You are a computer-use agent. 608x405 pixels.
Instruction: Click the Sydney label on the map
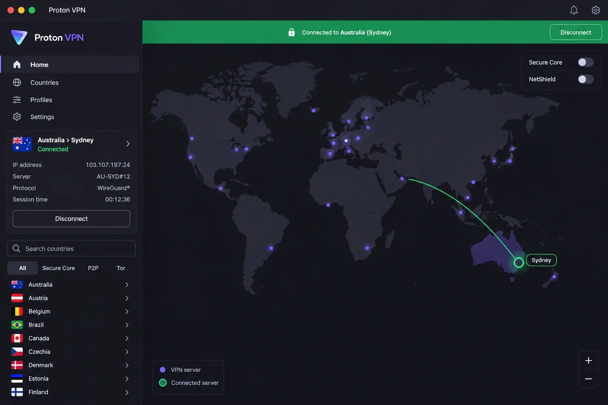point(541,260)
